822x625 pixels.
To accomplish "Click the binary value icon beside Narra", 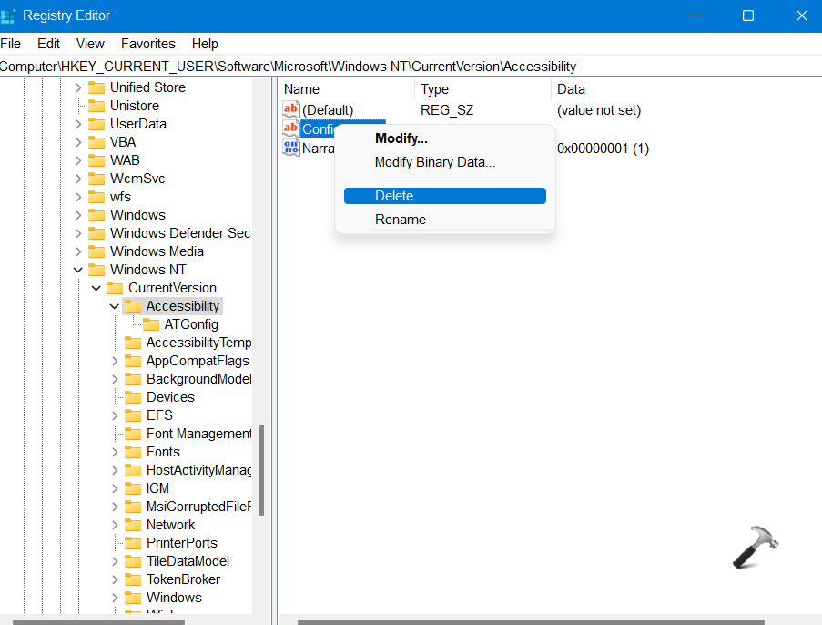I will click(290, 148).
